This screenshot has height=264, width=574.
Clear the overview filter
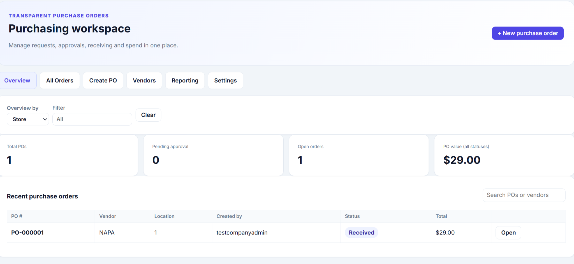click(x=148, y=115)
